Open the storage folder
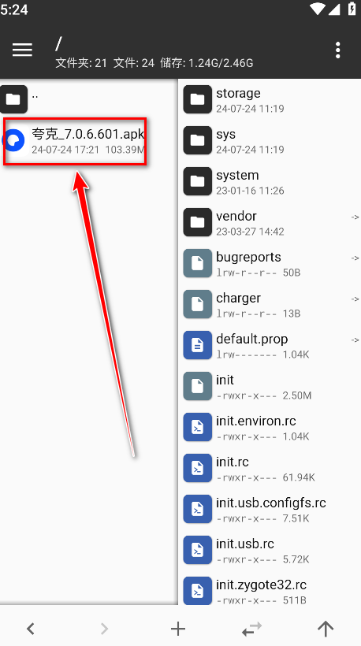 [x=270, y=100]
